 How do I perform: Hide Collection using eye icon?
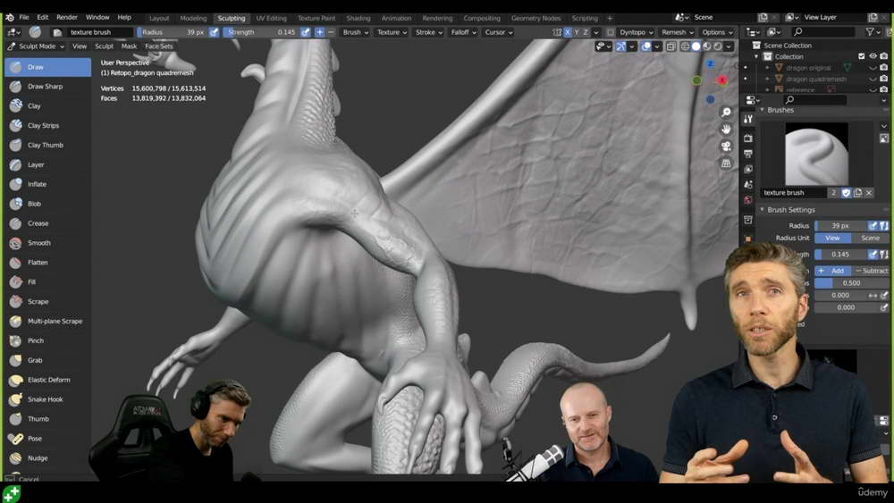click(873, 56)
